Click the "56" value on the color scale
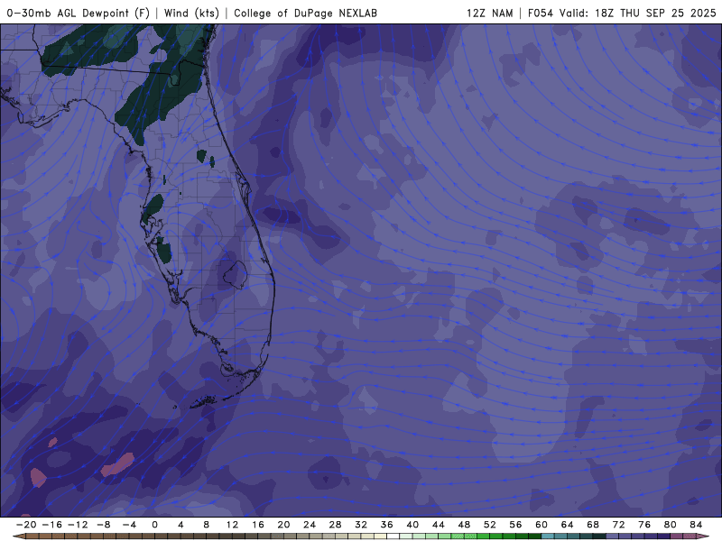This screenshot has width=722, height=541. 515,525
